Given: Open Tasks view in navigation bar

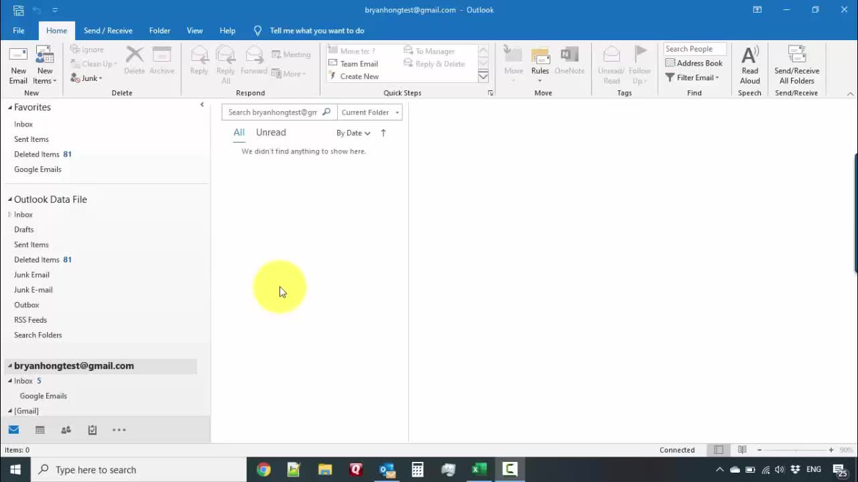Looking at the screenshot, I should (93, 430).
